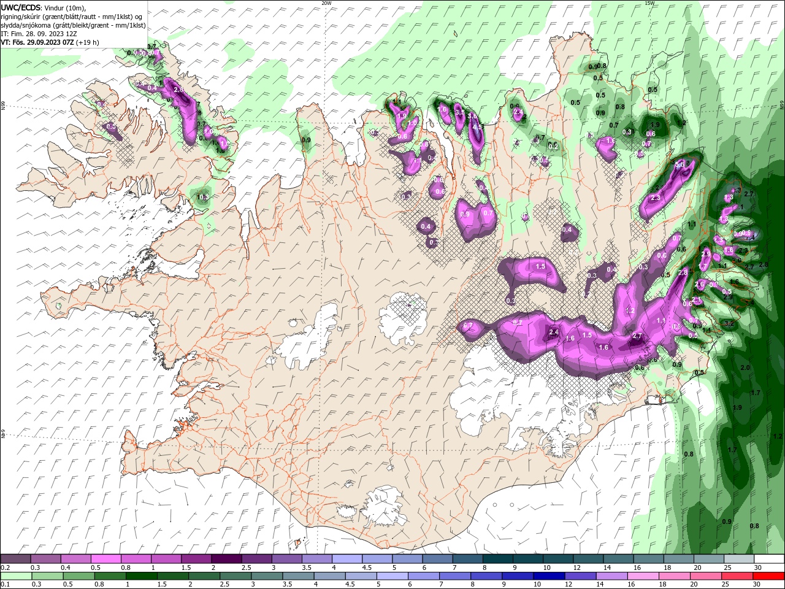
Task: Pick the 4 light periwinkle swatch, upper legend row
Action: coord(347,559)
